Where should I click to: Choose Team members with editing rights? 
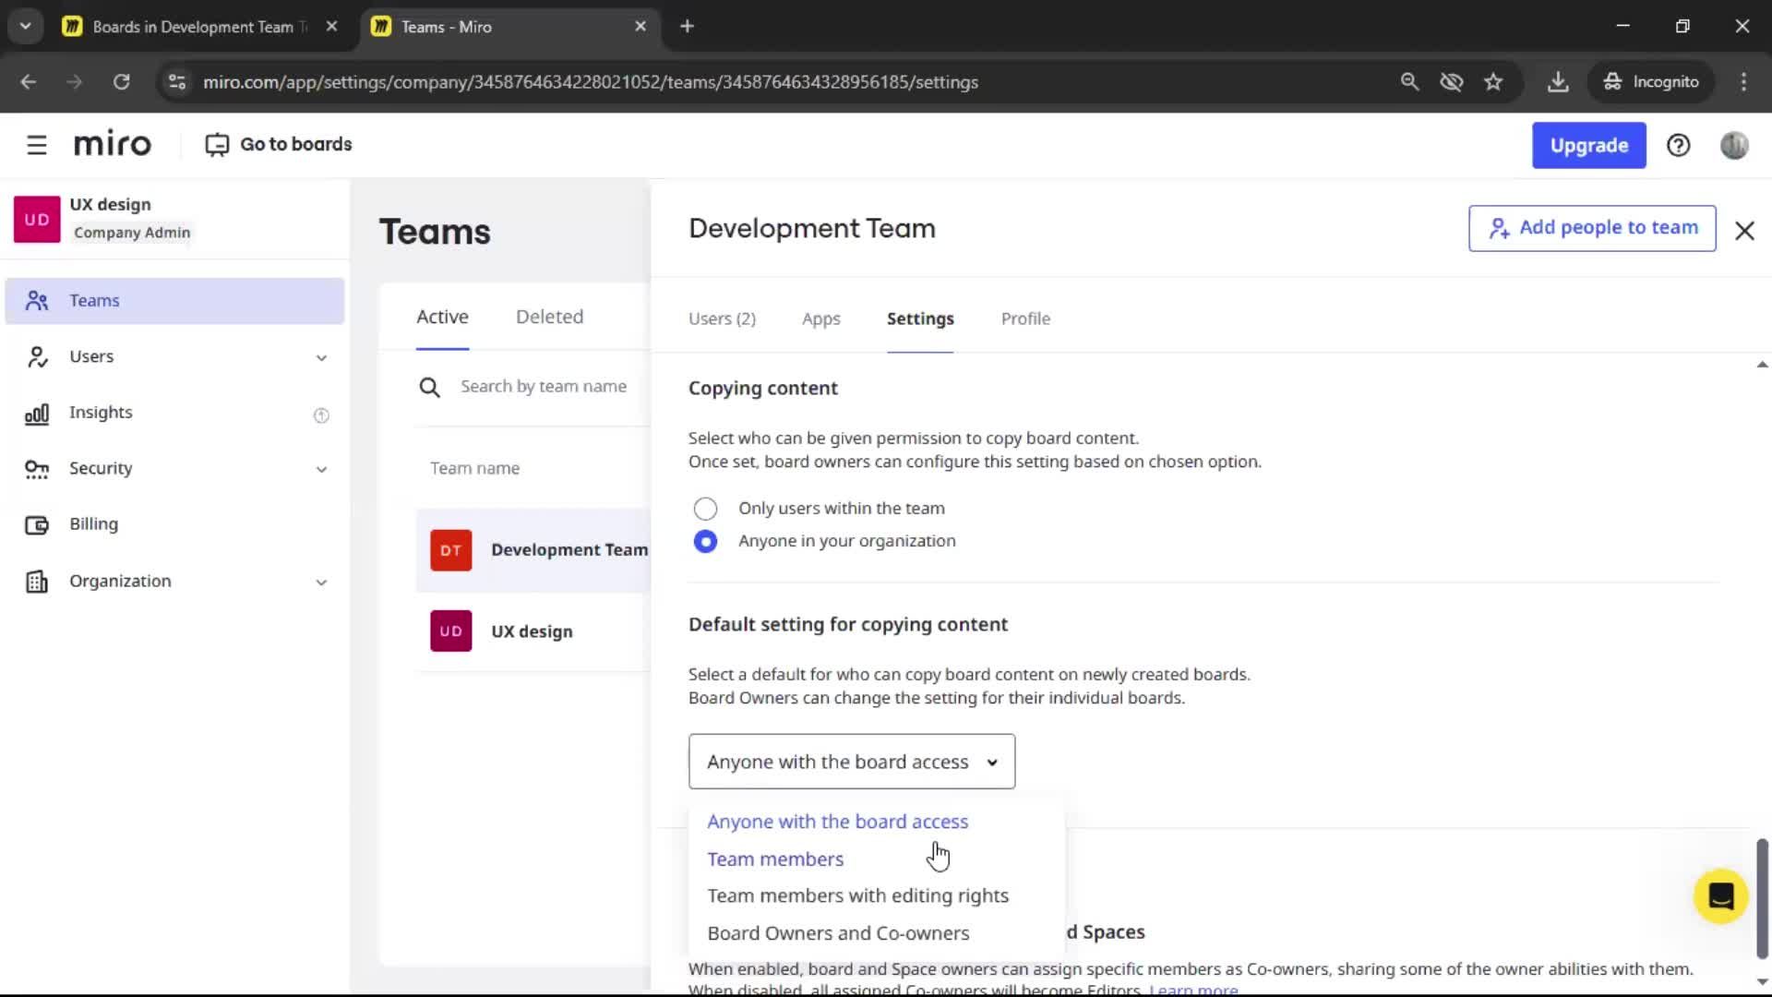857,896
